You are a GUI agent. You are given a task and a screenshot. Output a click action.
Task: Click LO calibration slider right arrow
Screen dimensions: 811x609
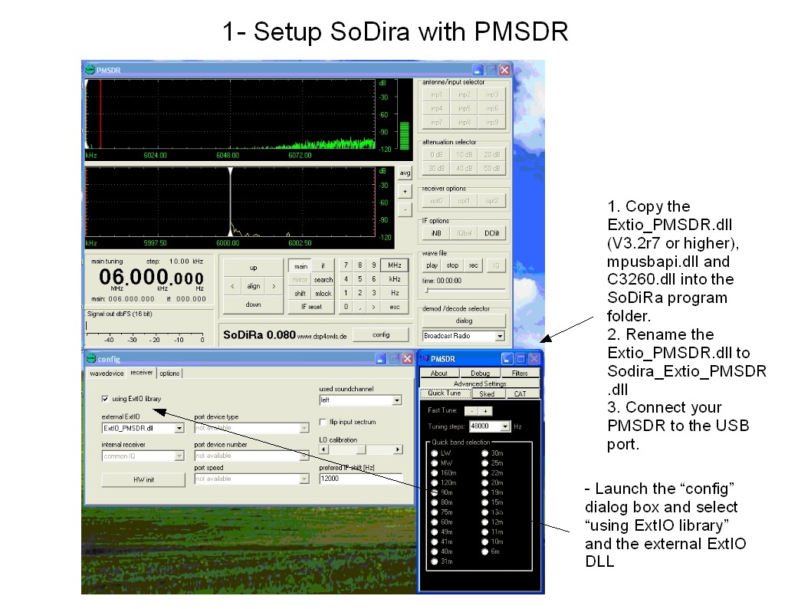[x=398, y=449]
